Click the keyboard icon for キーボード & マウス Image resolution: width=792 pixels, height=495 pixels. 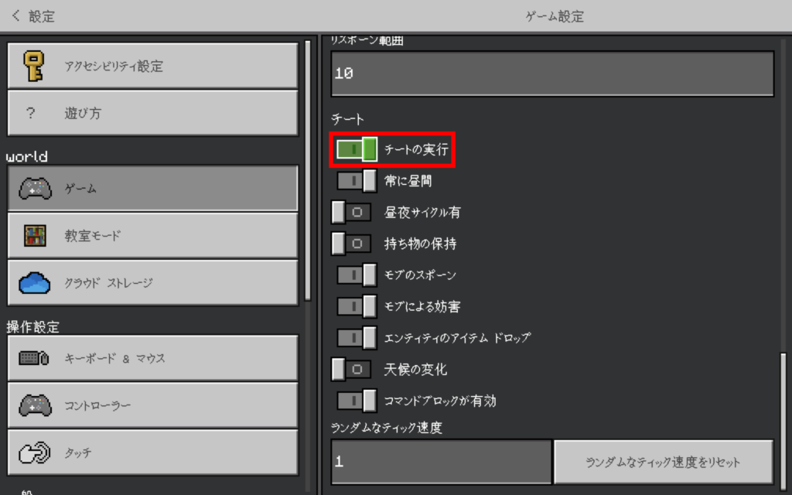[34, 358]
